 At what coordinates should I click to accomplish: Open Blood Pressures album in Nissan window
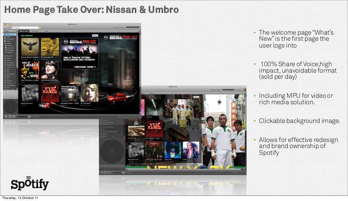point(30,93)
